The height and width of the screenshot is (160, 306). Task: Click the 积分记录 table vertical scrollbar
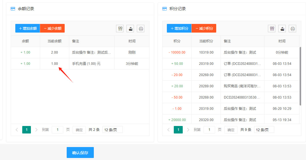tap(300, 76)
